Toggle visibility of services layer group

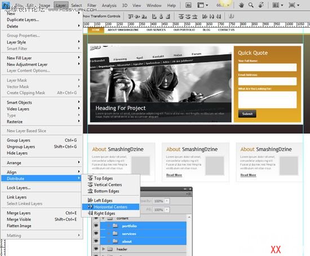point(96,233)
